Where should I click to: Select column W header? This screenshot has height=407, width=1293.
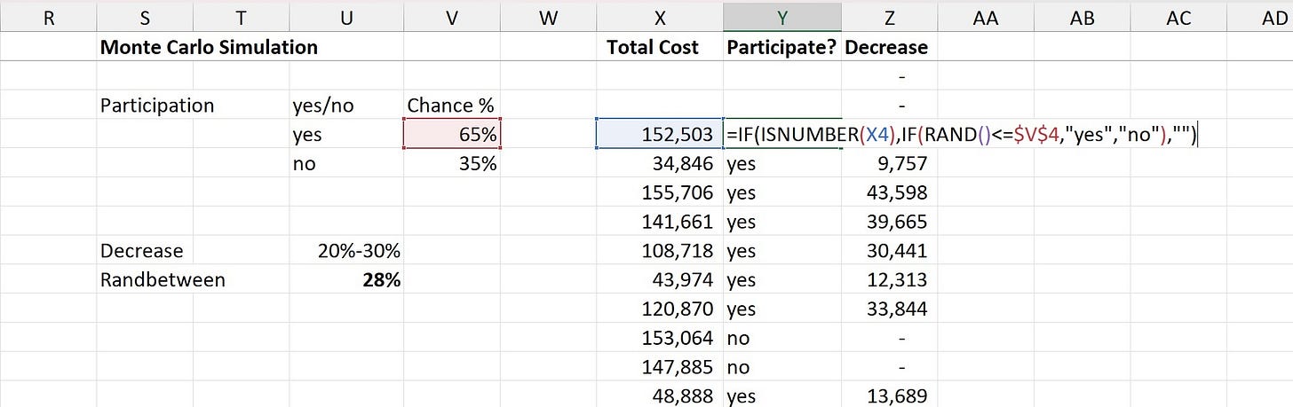coord(549,17)
